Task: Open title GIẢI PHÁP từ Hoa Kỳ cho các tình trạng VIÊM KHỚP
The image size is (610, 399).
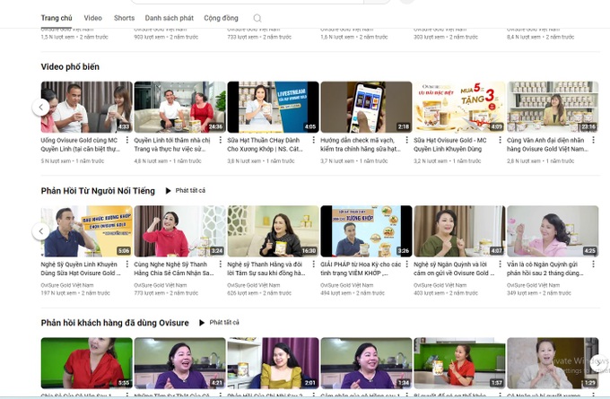Action: (361, 269)
